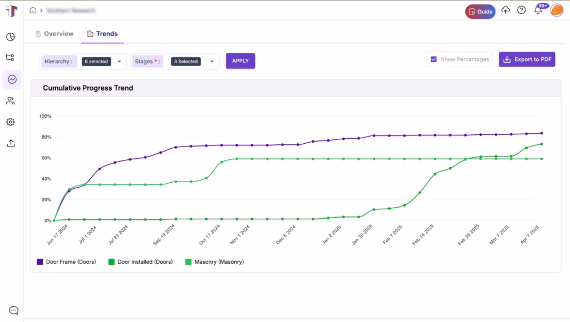Click the APPLY button

[240, 61]
